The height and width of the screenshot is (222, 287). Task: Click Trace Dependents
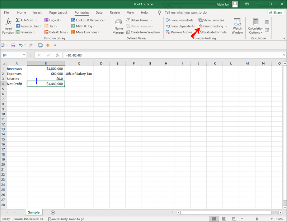pyautogui.click(x=180, y=26)
